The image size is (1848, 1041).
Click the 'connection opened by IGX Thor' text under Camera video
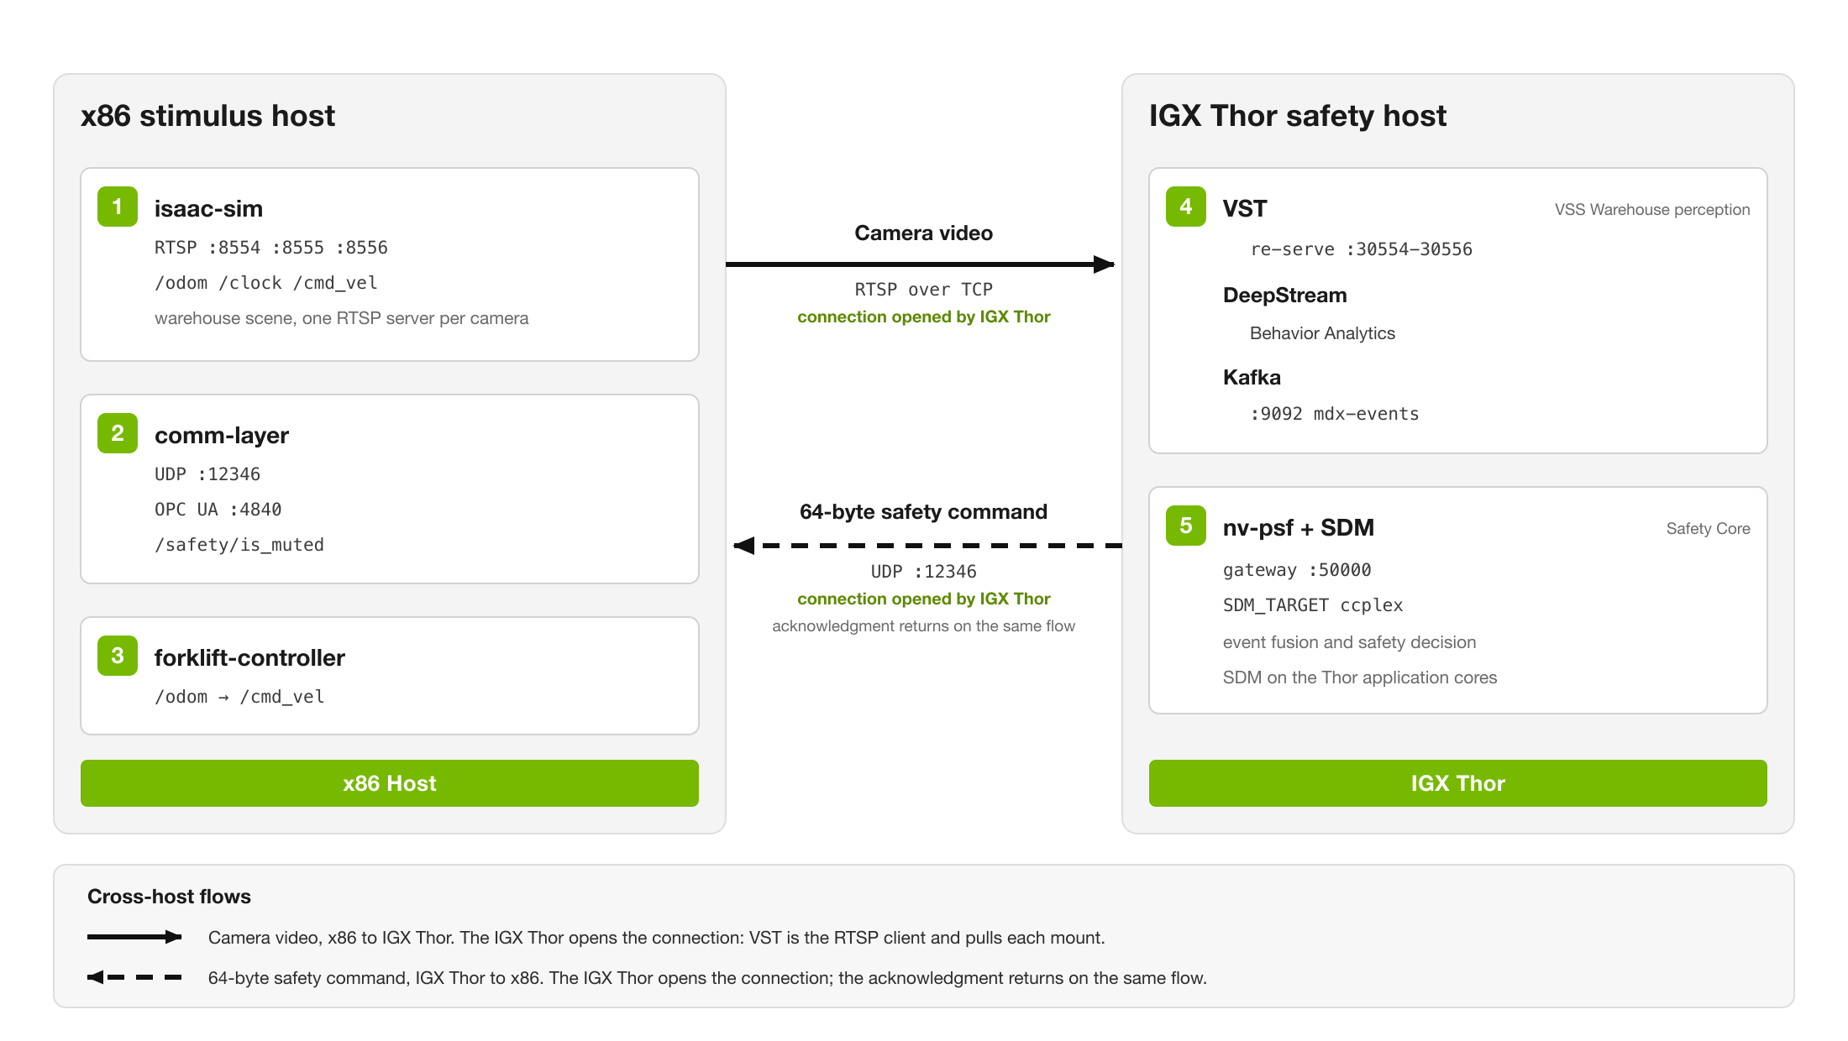pos(924,316)
